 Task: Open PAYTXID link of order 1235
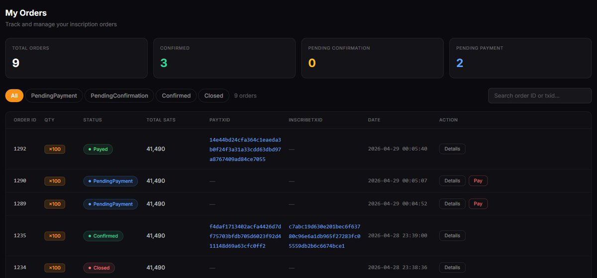[245, 236]
